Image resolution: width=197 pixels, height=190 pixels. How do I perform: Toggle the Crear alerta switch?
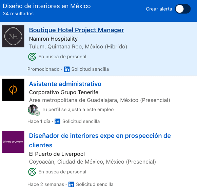click(183, 9)
